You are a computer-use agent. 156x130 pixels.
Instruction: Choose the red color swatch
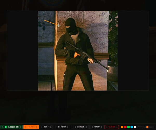125,127
